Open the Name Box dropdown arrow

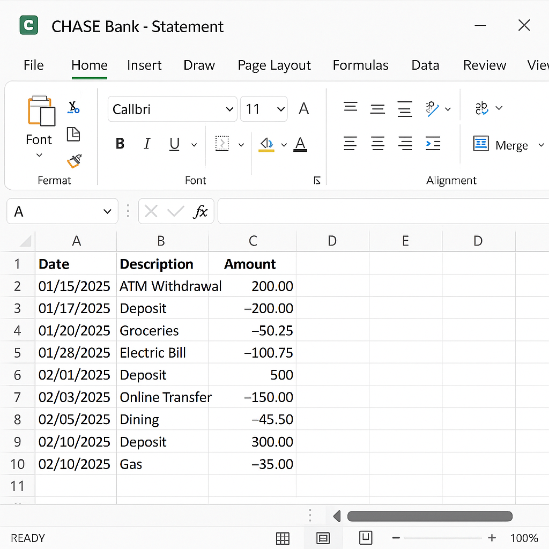[x=107, y=212]
